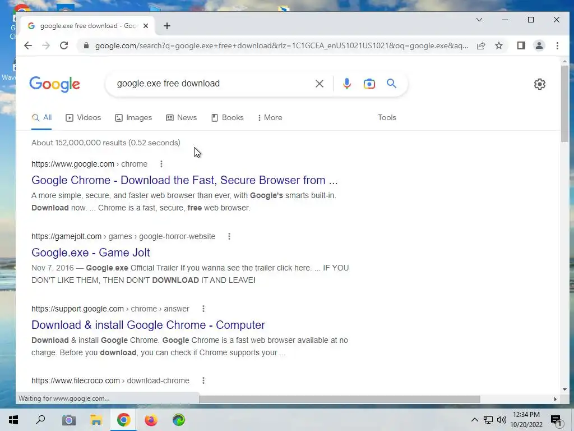The height and width of the screenshot is (431, 574).
Task: Open network settings in the system tray
Action: point(488,420)
